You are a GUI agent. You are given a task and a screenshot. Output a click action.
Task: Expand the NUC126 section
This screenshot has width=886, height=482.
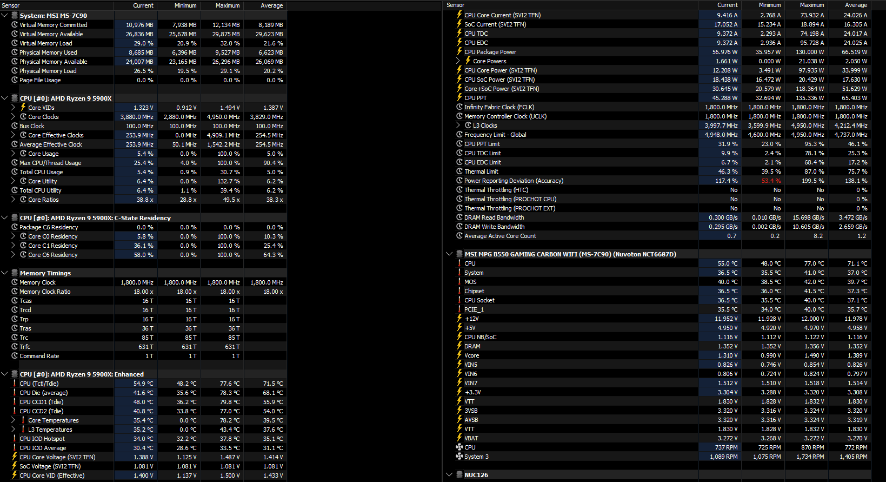(449, 475)
